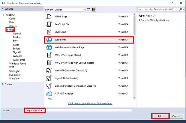Click the SignalR Hub Class icon

(49, 78)
